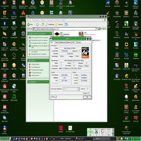Open the 3DMark03 desktop icon

42,3
